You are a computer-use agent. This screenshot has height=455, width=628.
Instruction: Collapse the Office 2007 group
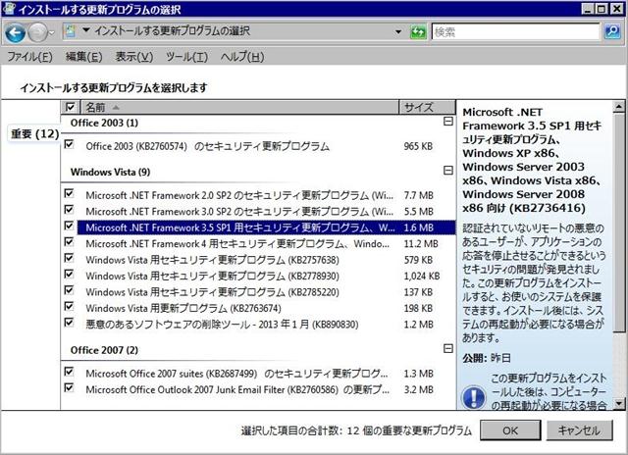(448, 348)
